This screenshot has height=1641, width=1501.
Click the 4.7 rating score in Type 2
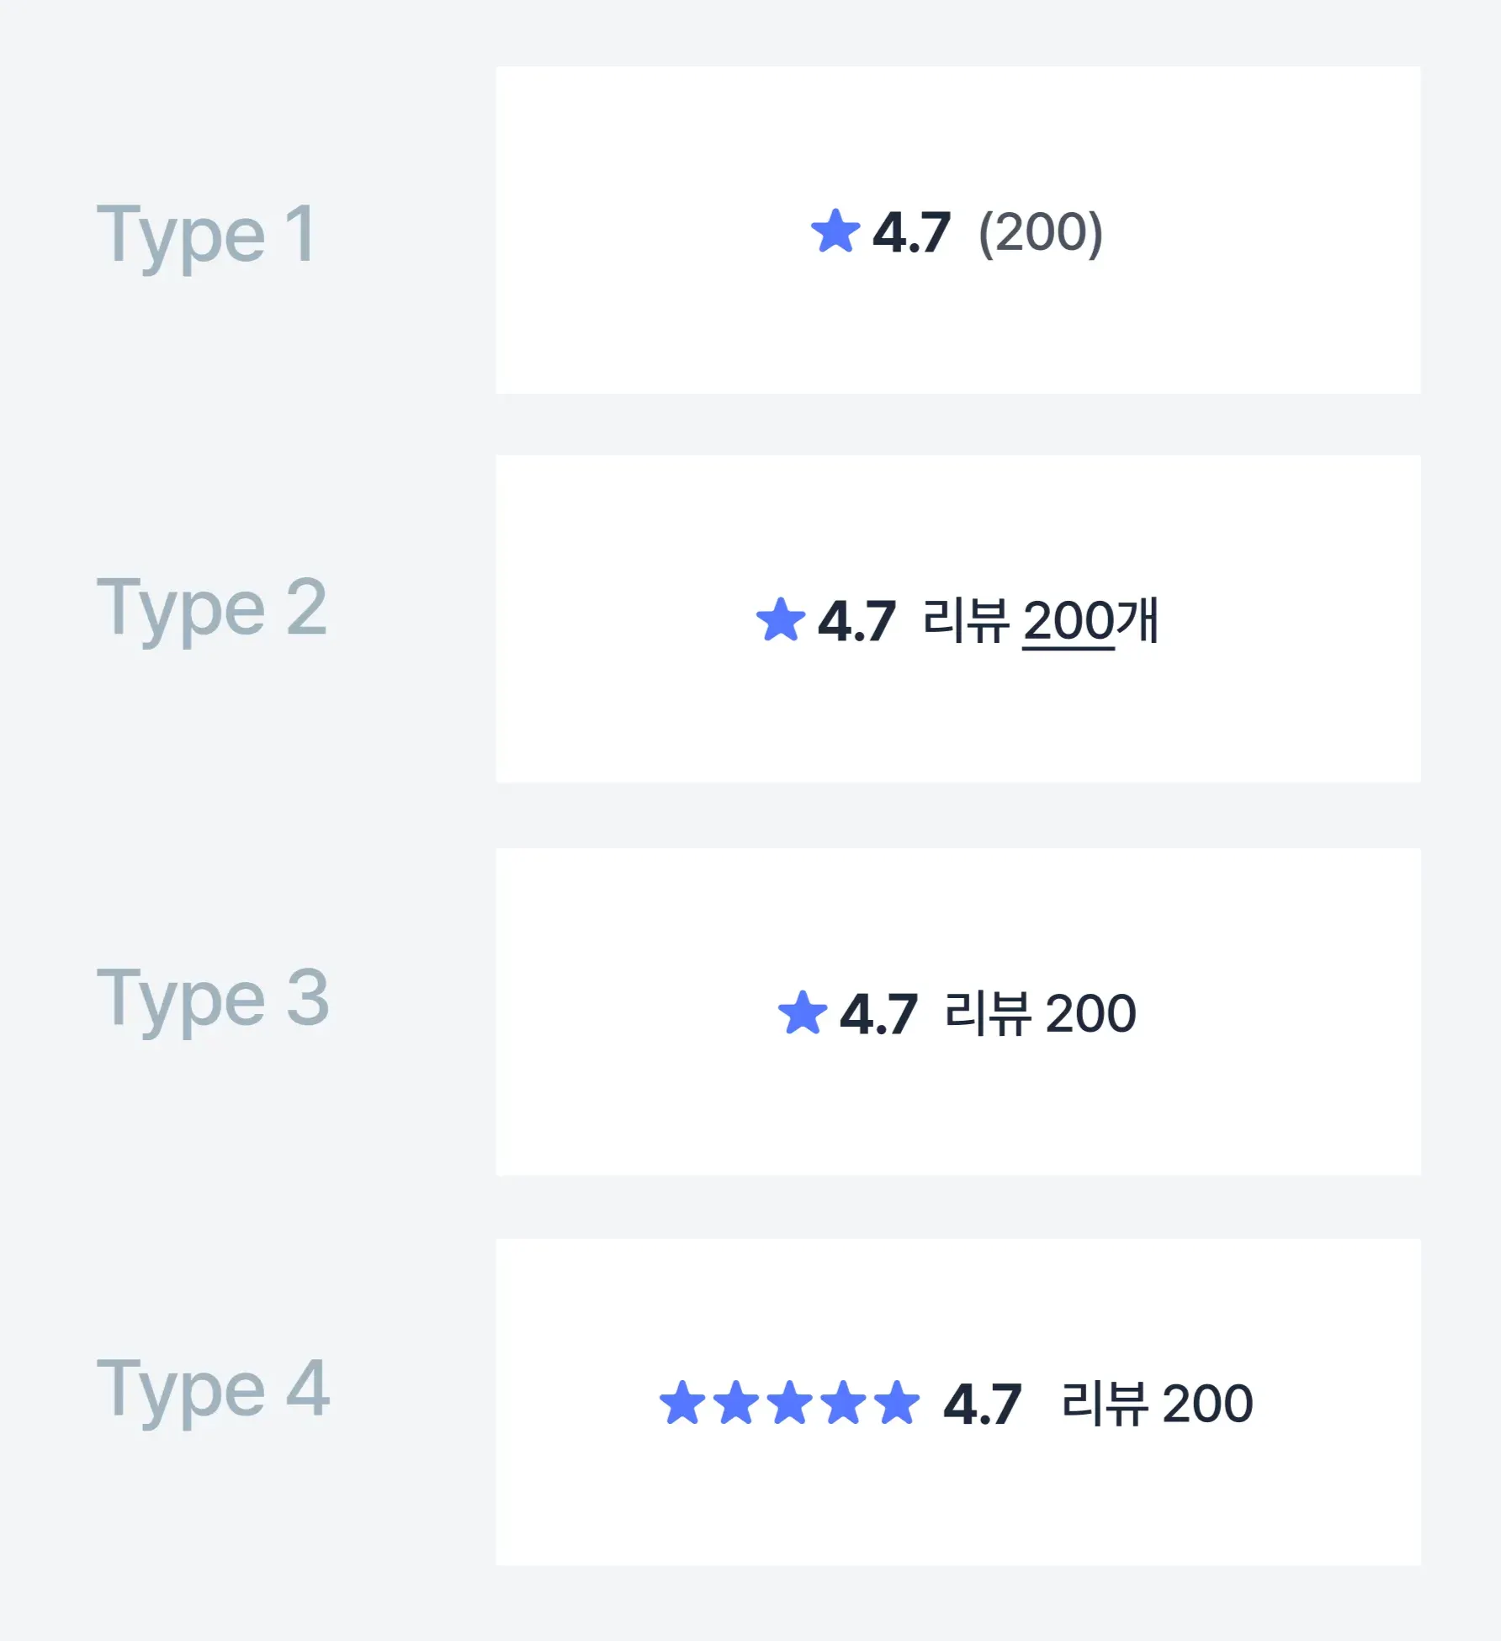[x=857, y=622]
